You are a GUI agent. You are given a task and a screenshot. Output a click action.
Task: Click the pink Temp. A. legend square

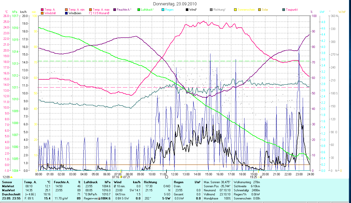[42, 10]
